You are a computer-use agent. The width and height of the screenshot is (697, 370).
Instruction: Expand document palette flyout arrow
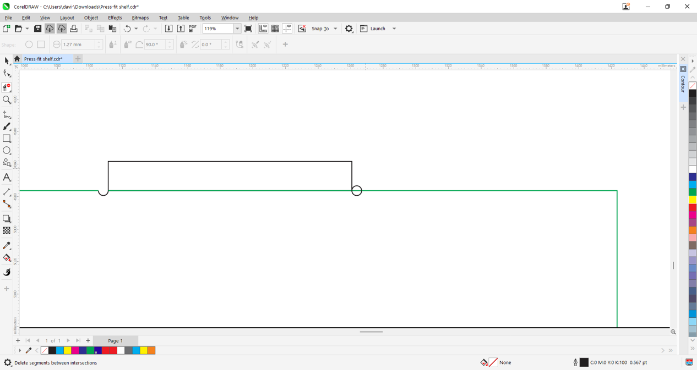[x=20, y=350]
